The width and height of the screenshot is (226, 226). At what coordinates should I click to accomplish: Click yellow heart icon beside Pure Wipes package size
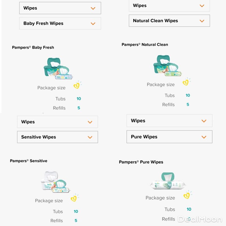point(187,195)
